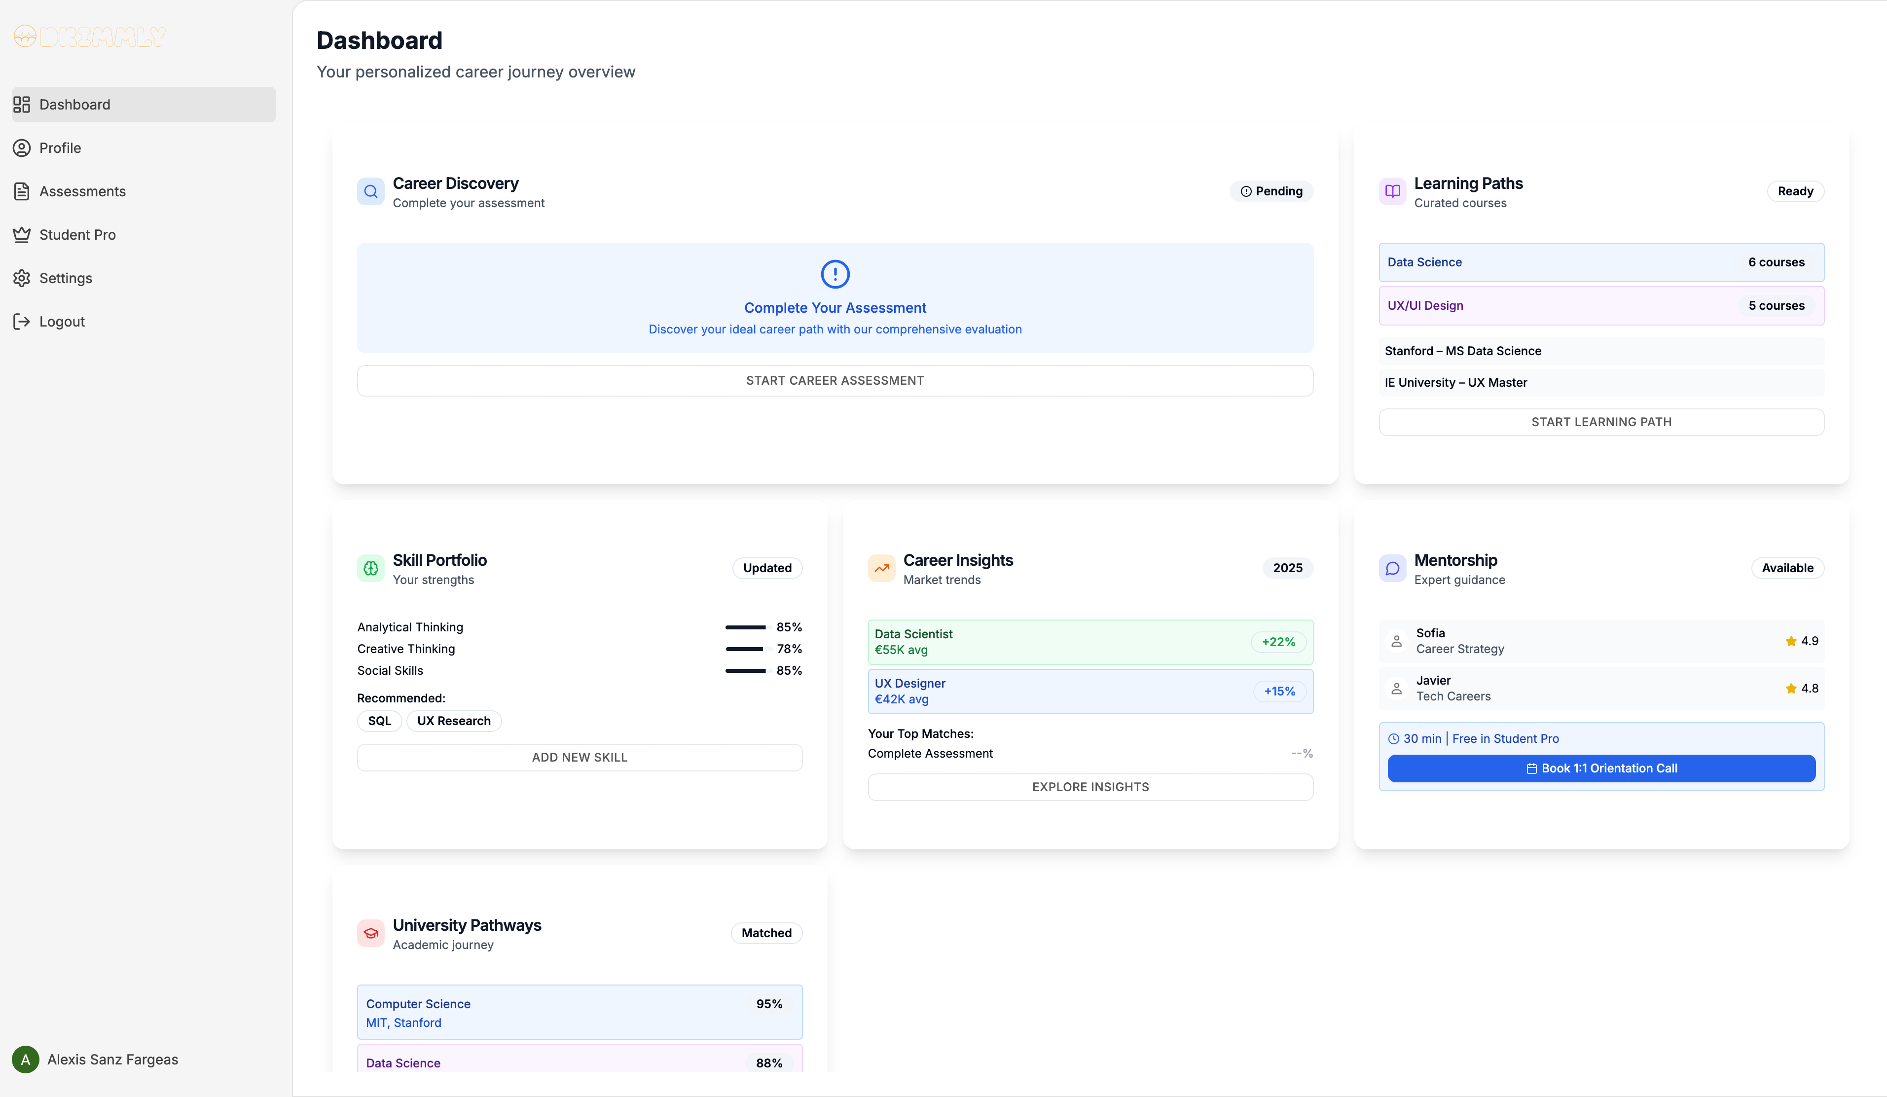
Task: Open Settings from the sidebar
Action: 65,279
